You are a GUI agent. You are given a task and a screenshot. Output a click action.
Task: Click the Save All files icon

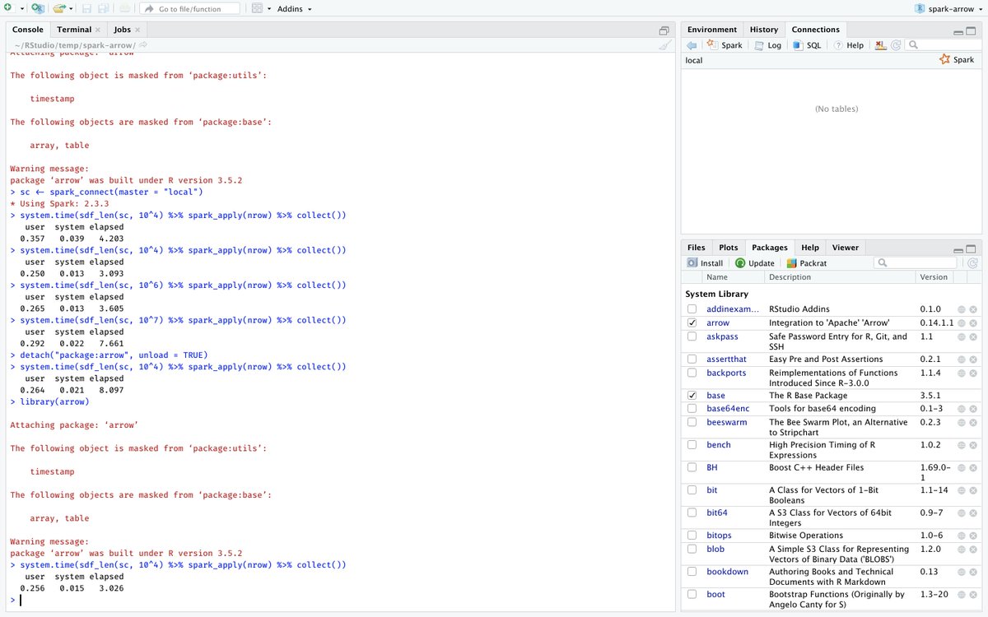click(103, 8)
